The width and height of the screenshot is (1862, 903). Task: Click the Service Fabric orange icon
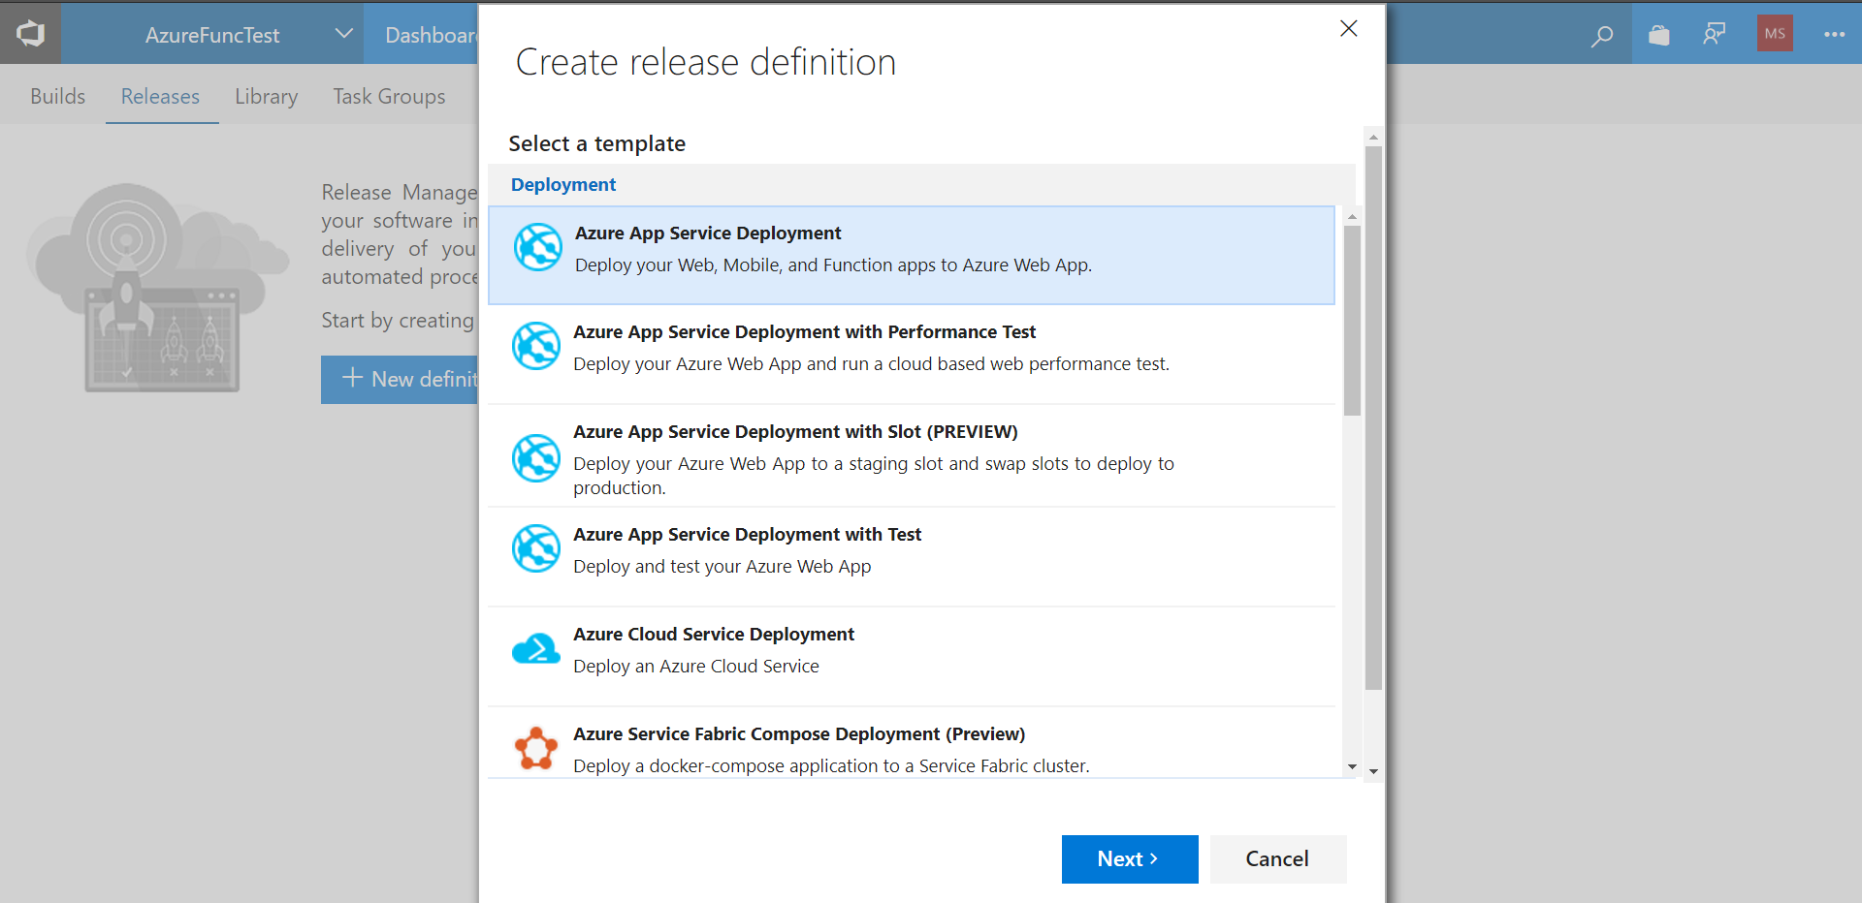[x=536, y=748]
